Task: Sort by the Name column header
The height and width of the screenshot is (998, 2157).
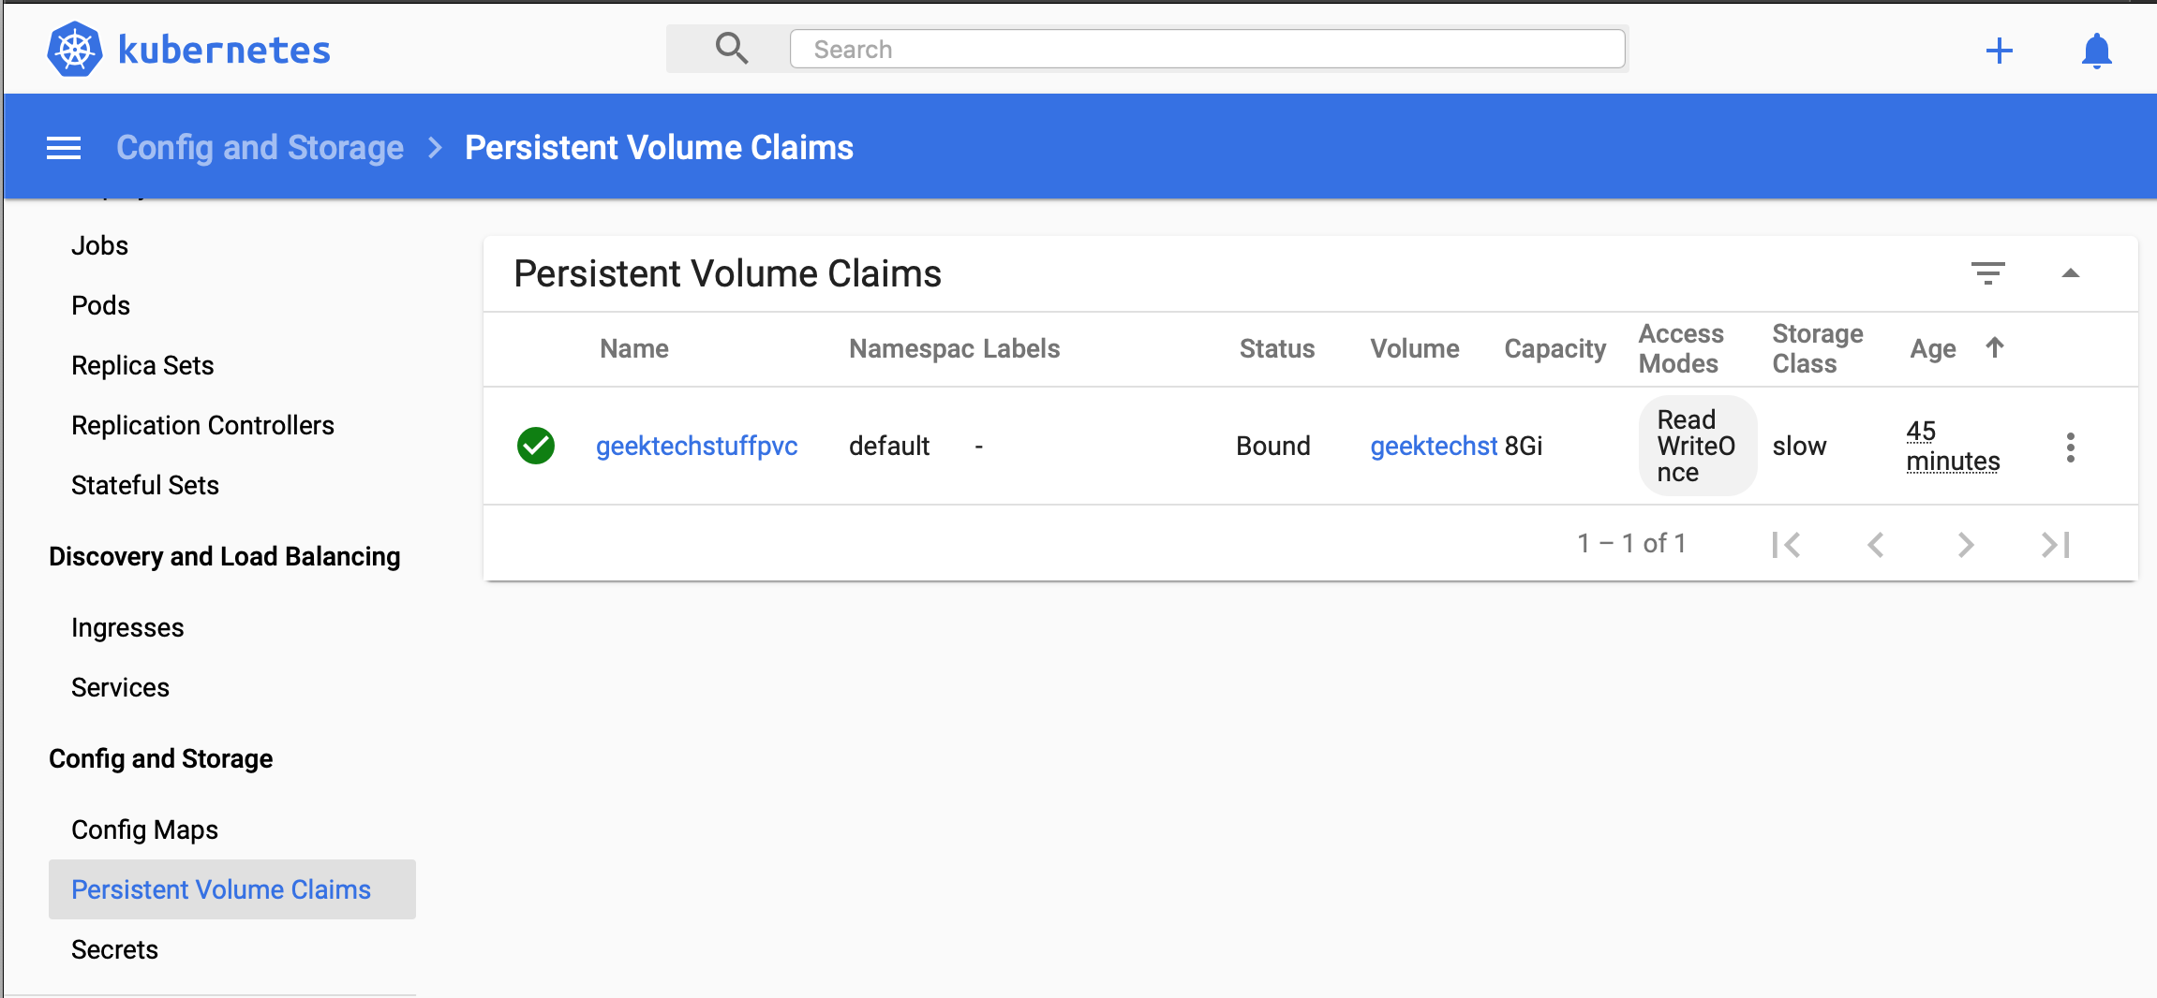Action: [634, 349]
